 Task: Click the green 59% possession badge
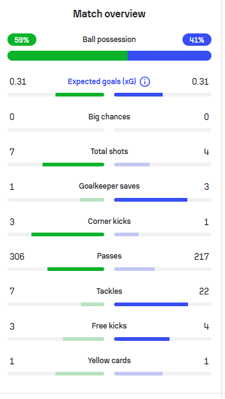click(22, 40)
